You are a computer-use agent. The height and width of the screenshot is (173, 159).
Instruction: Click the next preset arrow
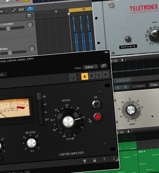click(125, 87)
